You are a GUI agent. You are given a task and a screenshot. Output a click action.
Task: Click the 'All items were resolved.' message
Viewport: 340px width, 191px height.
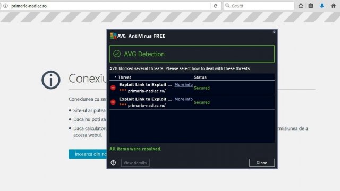click(135, 149)
